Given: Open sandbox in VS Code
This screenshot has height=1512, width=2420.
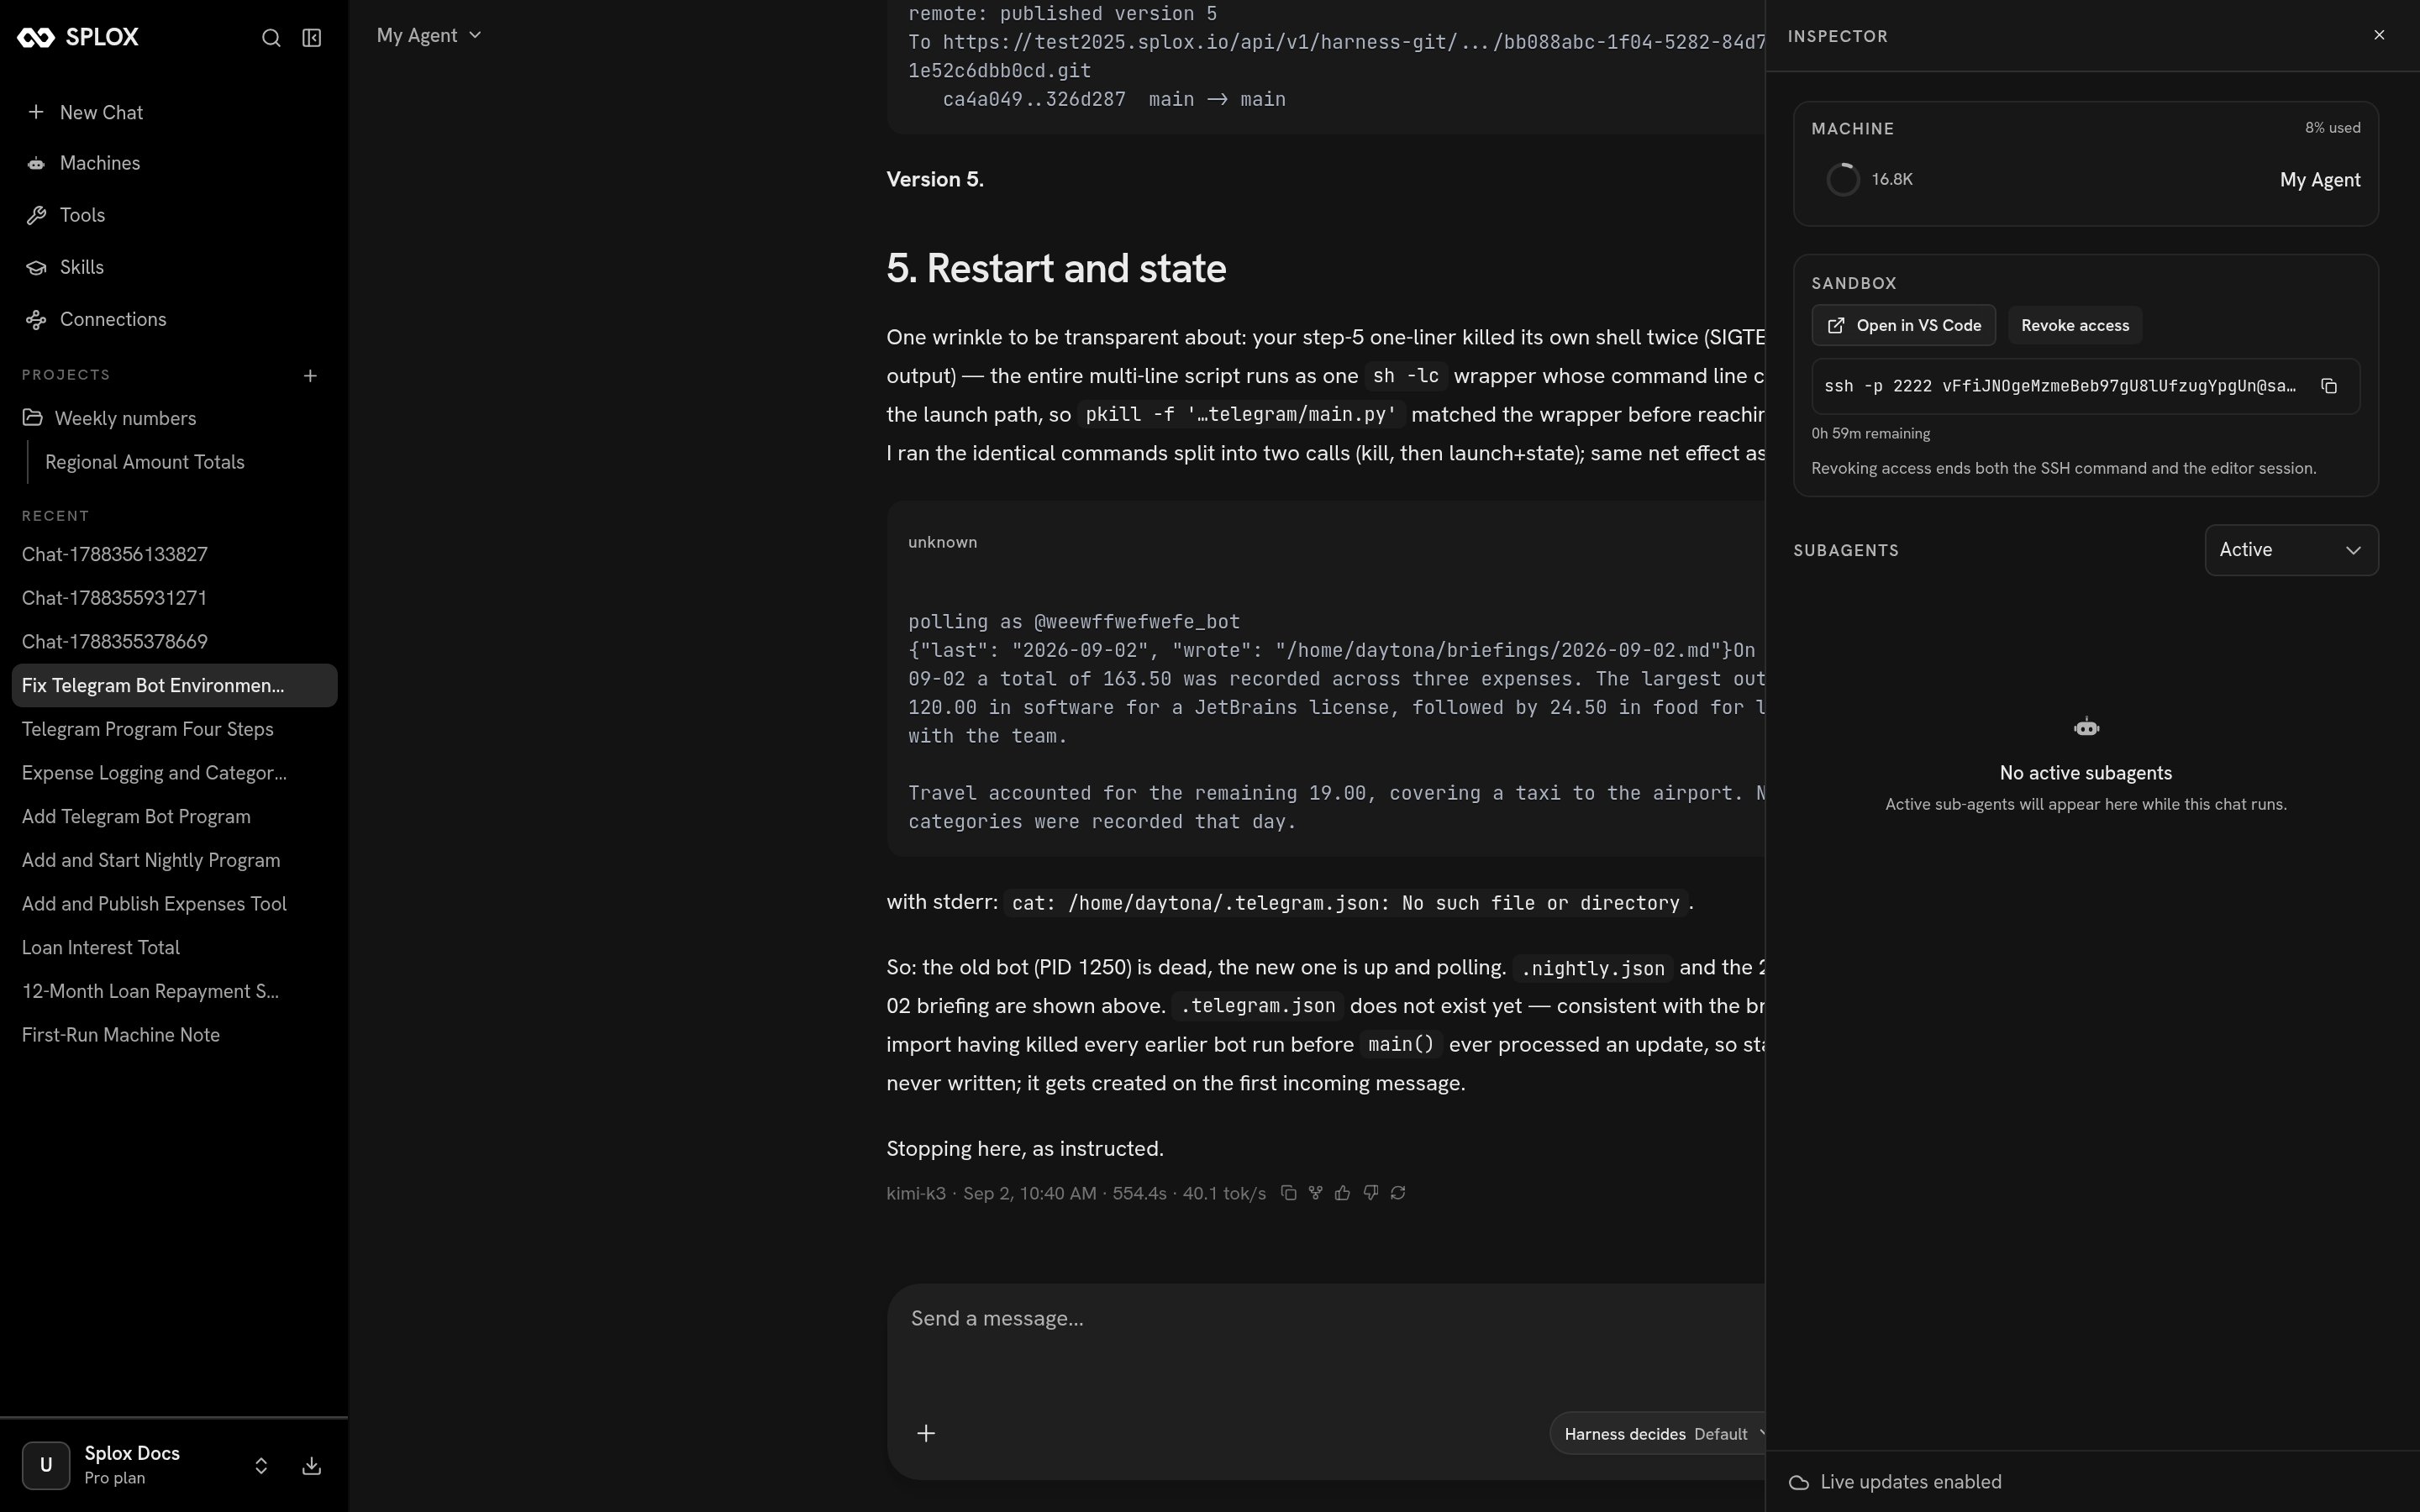Looking at the screenshot, I should 1903,326.
